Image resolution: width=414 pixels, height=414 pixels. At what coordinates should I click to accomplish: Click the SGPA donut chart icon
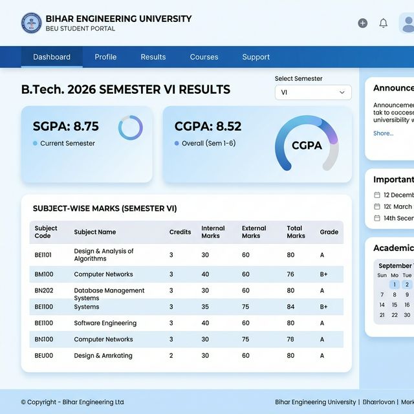[130, 128]
